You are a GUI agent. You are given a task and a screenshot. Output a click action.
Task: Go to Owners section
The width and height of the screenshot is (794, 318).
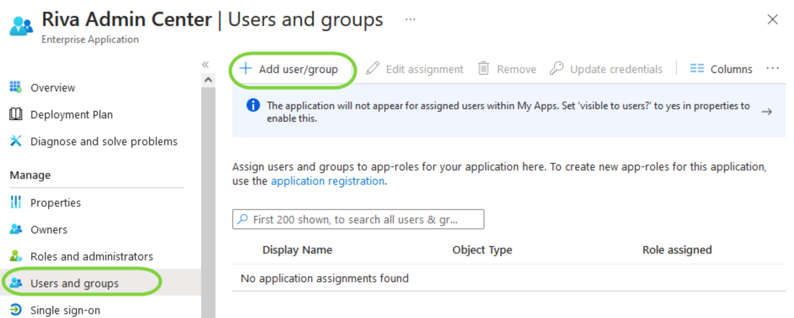tap(49, 230)
